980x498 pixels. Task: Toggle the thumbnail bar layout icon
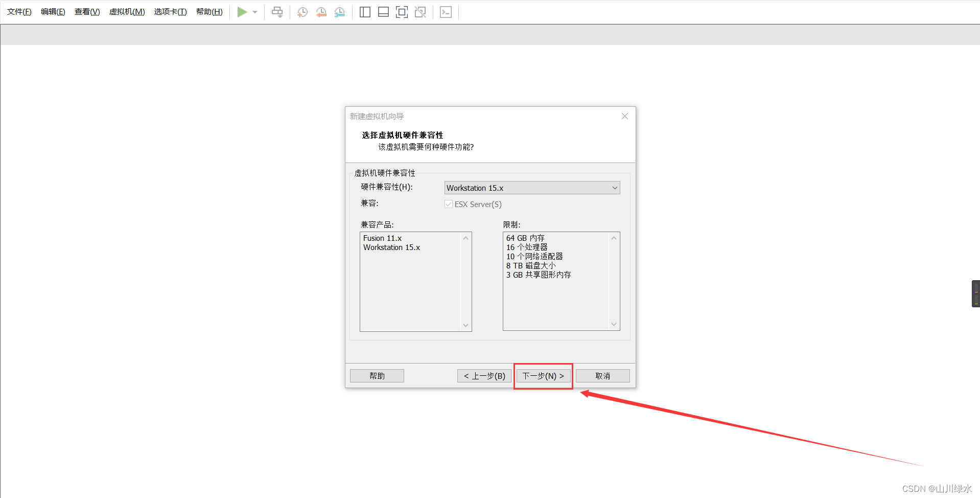383,12
